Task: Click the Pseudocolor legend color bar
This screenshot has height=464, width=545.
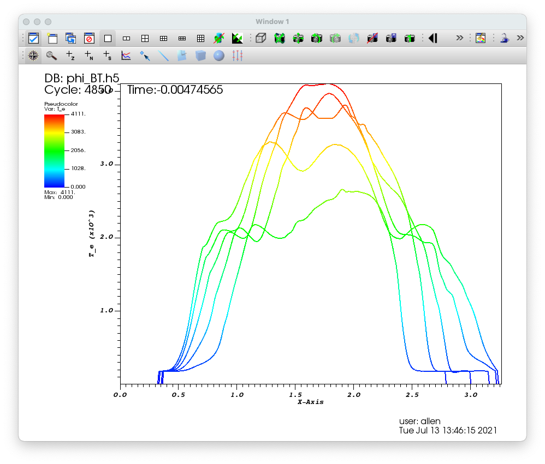Action: (54, 150)
